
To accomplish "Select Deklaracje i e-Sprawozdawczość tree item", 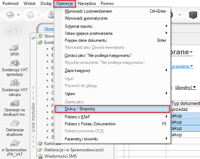I will pos(74,150).
